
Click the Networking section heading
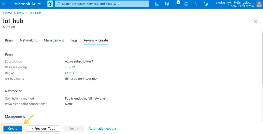[13, 91]
